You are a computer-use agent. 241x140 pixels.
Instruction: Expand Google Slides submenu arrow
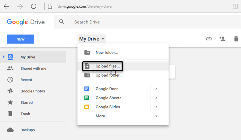(x=156, y=107)
